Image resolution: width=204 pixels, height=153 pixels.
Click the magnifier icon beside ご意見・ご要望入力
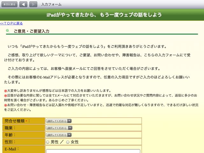tap(8, 31)
